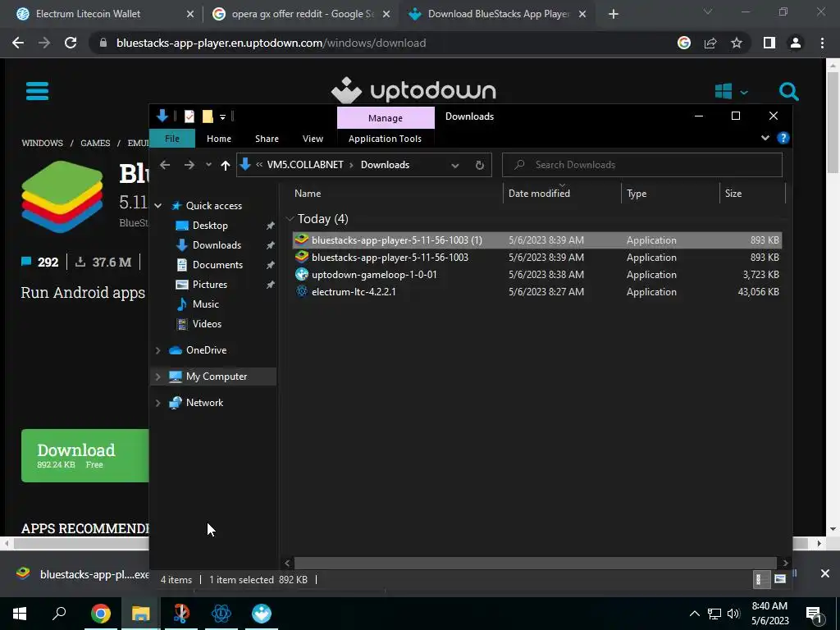Open the GAMES breadcrumb link
The image size is (840, 630).
[95, 143]
